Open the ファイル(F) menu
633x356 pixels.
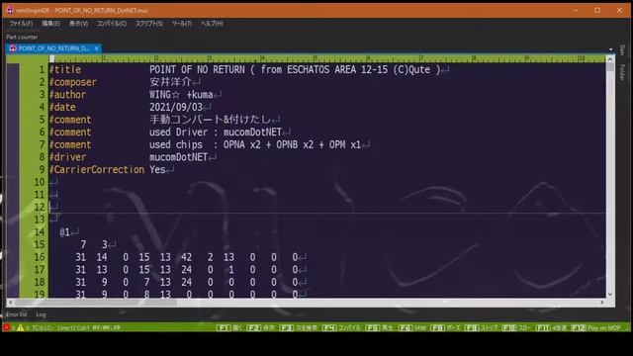21,24
